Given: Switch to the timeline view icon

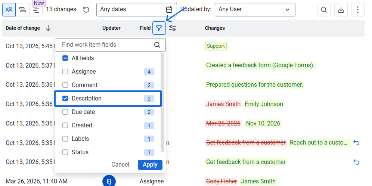Looking at the screenshot, I should click(x=22, y=10).
